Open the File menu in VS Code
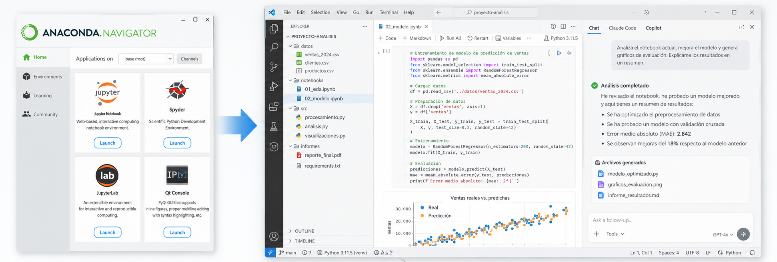This screenshot has height=262, width=777. [x=287, y=12]
